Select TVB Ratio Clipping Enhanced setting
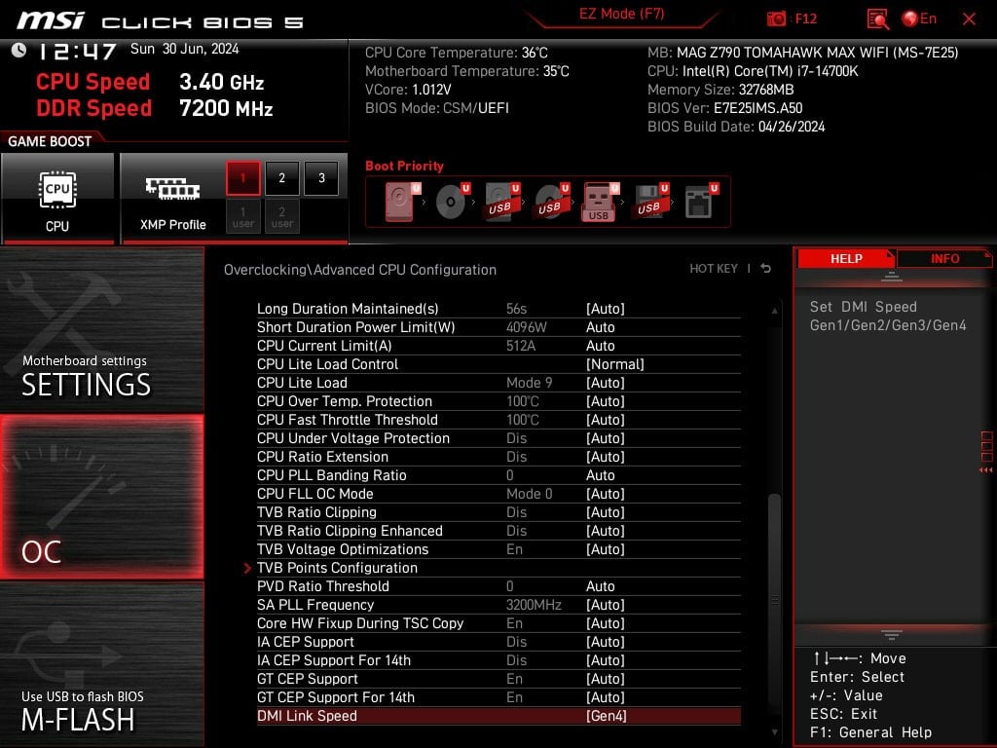 (498, 531)
